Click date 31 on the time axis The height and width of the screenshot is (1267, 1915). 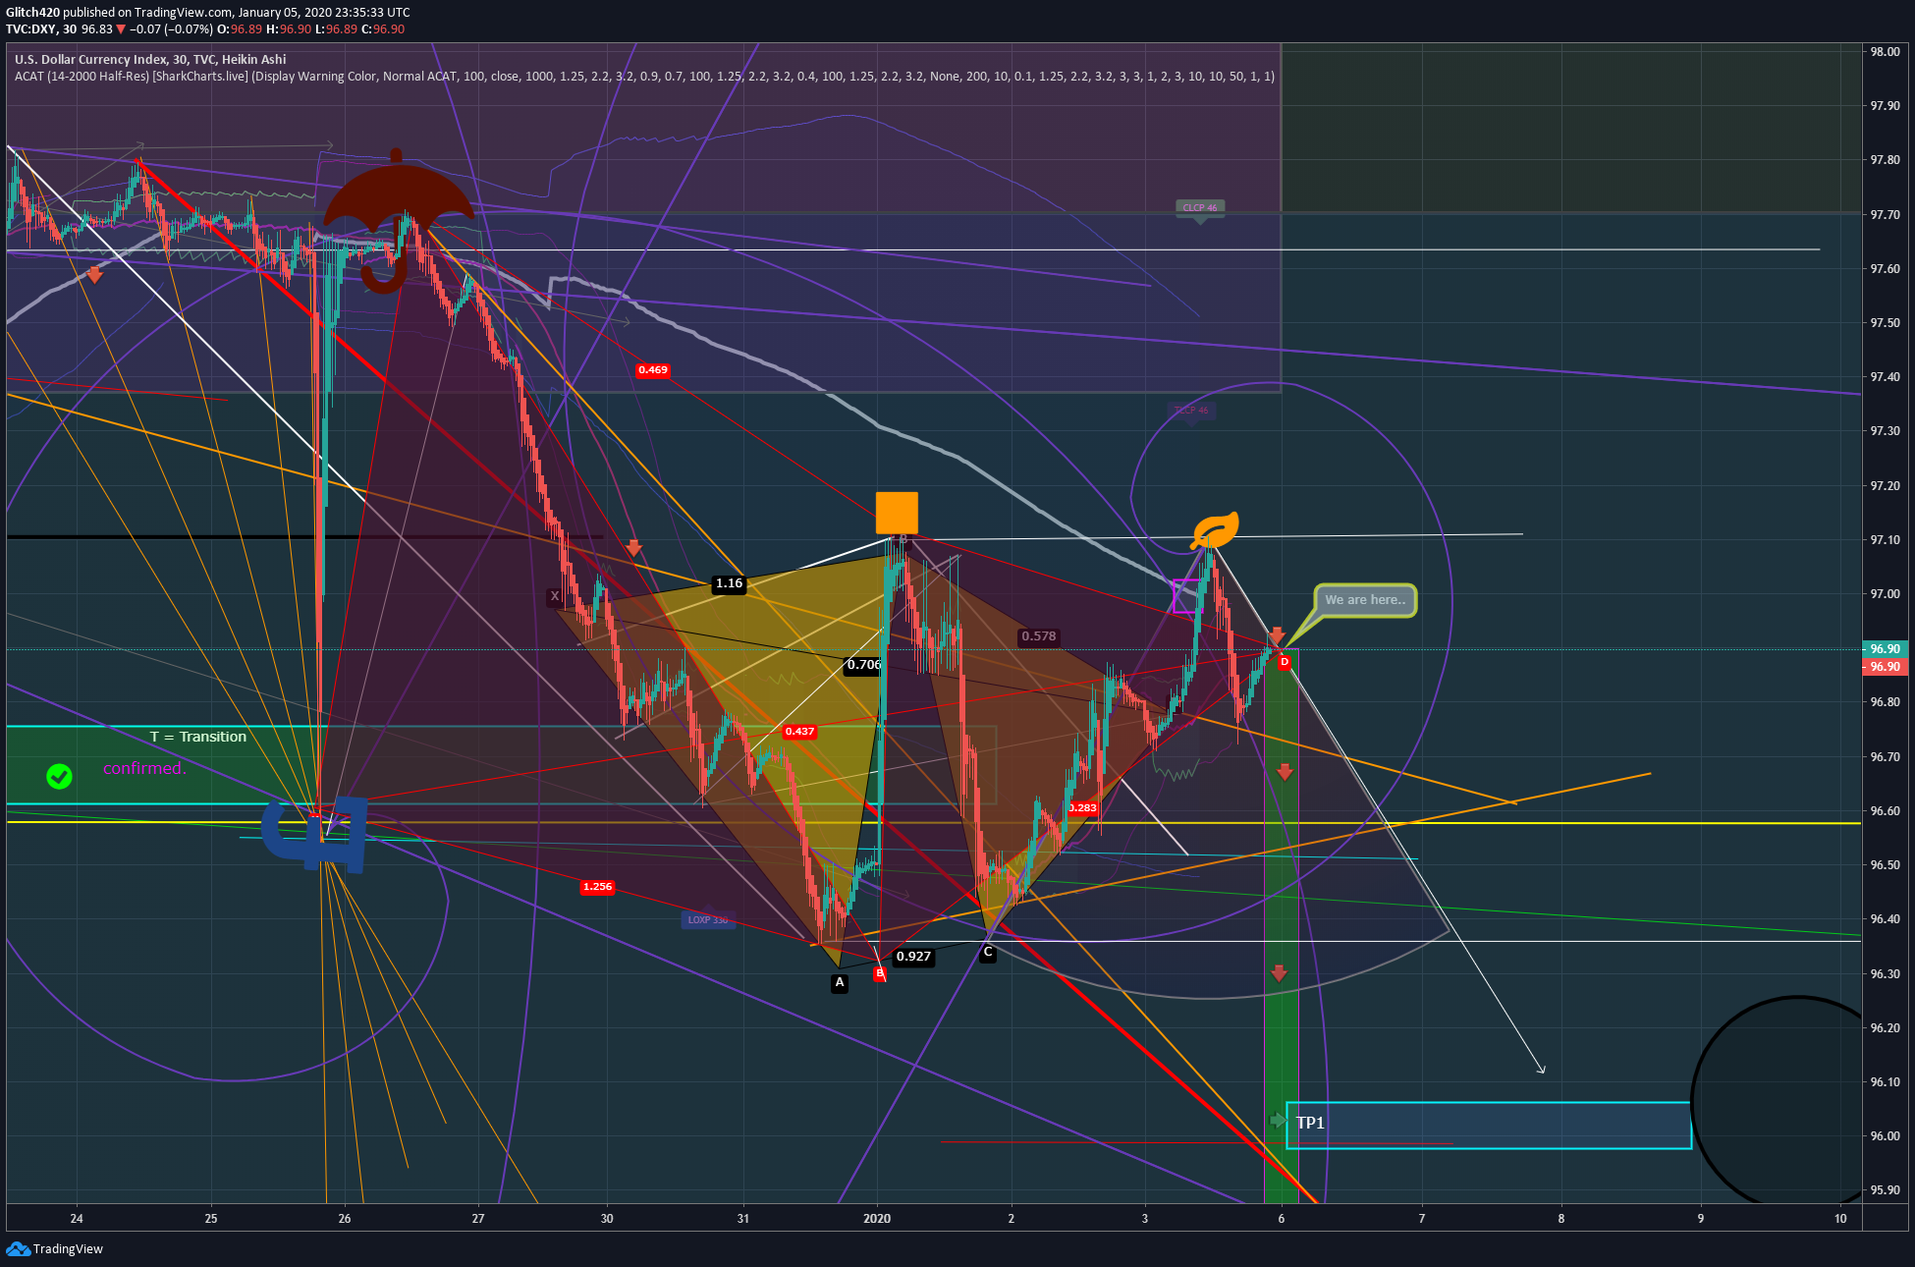click(x=742, y=1219)
